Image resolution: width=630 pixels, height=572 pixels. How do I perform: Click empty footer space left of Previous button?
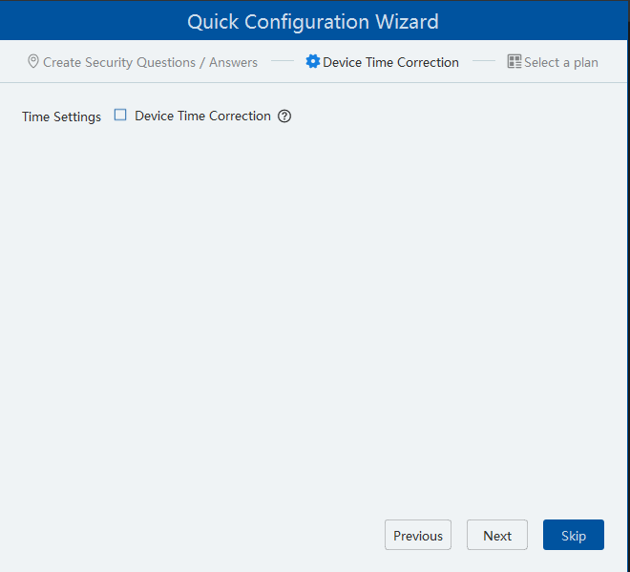[x=191, y=535]
